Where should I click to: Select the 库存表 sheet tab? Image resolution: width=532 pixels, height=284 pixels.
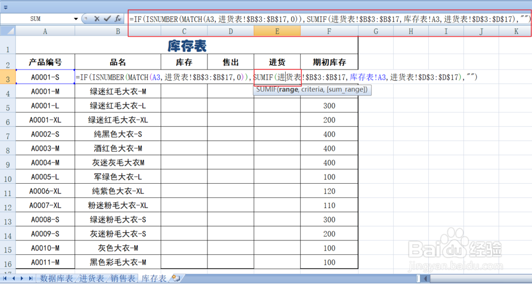coord(154,279)
